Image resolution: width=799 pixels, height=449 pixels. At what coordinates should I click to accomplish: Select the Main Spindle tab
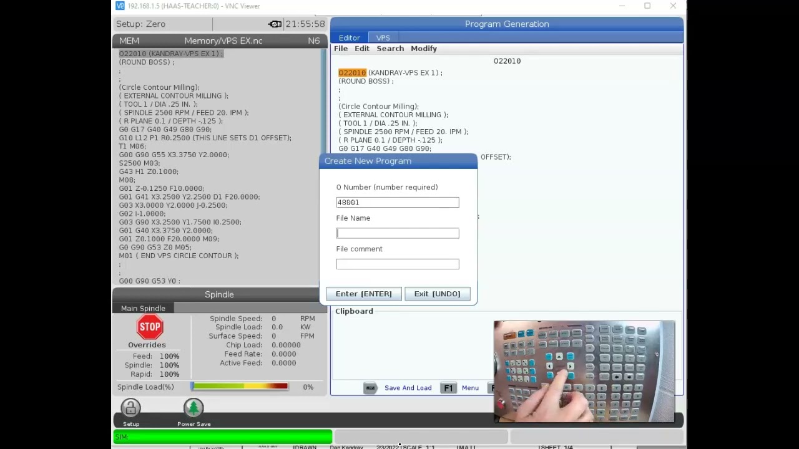click(x=143, y=308)
